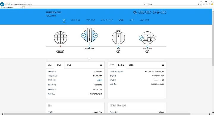
Task: Open the network tab in navigation
Action: [x=75, y=20]
